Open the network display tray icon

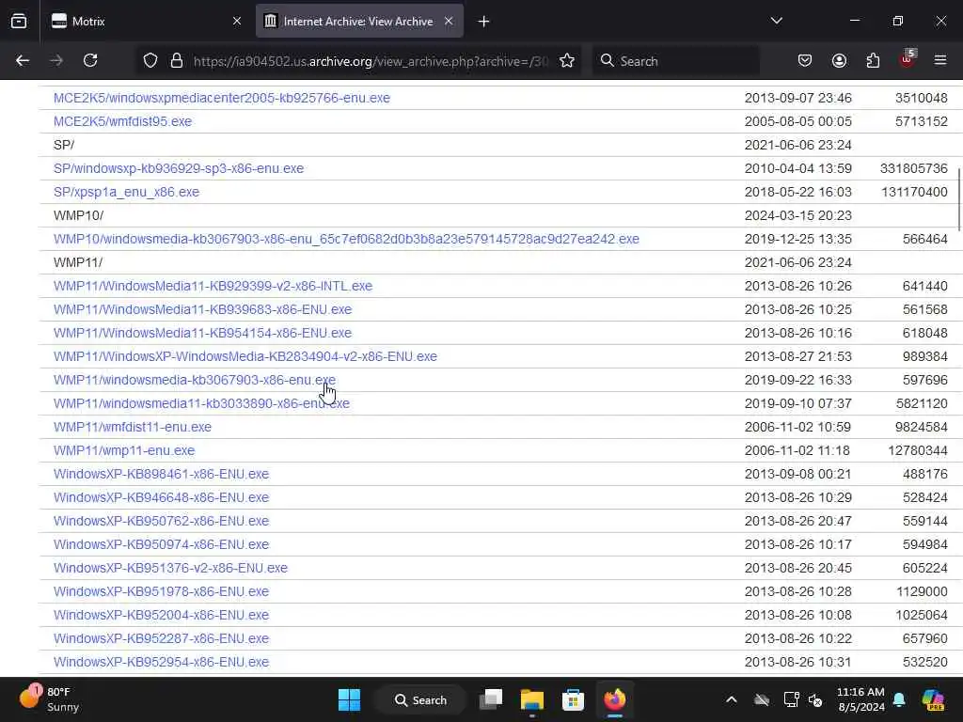pyautogui.click(x=791, y=699)
